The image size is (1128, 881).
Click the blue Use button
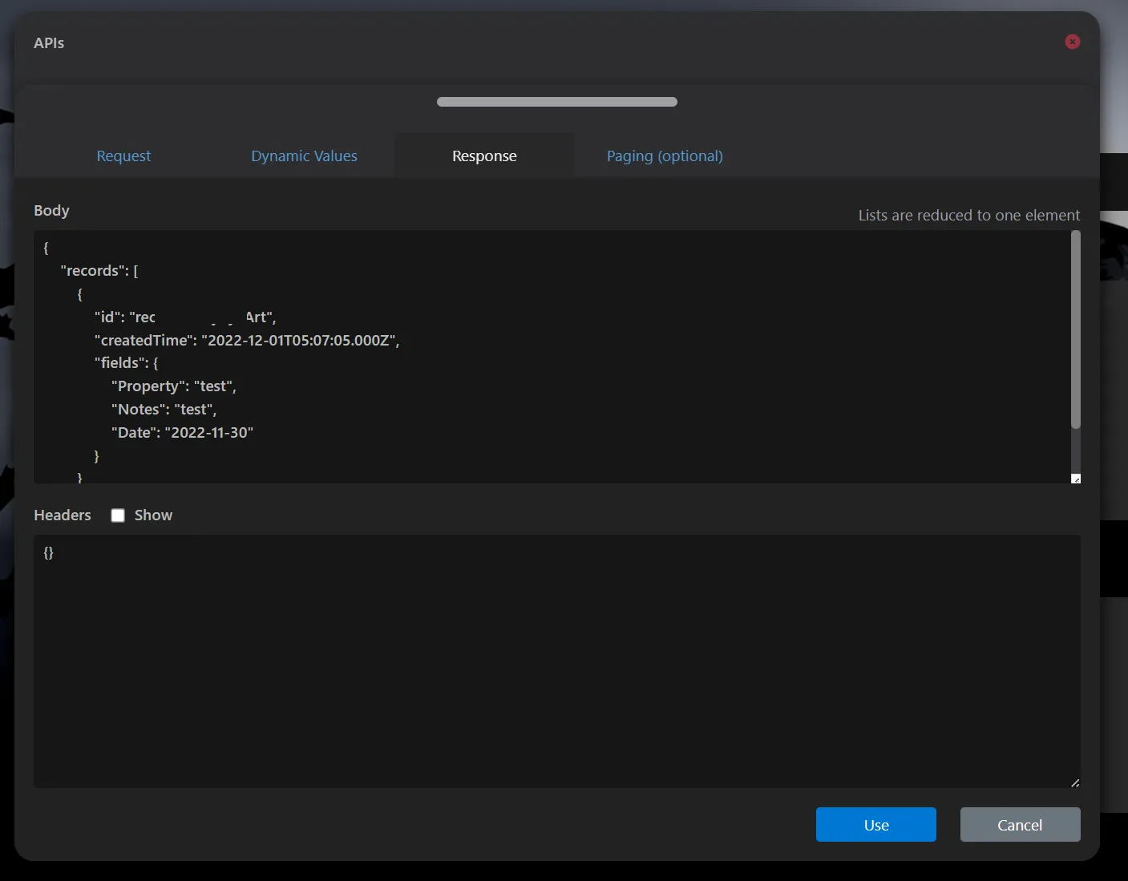coord(875,824)
